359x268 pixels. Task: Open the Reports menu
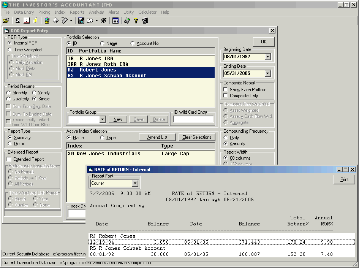tap(77, 12)
